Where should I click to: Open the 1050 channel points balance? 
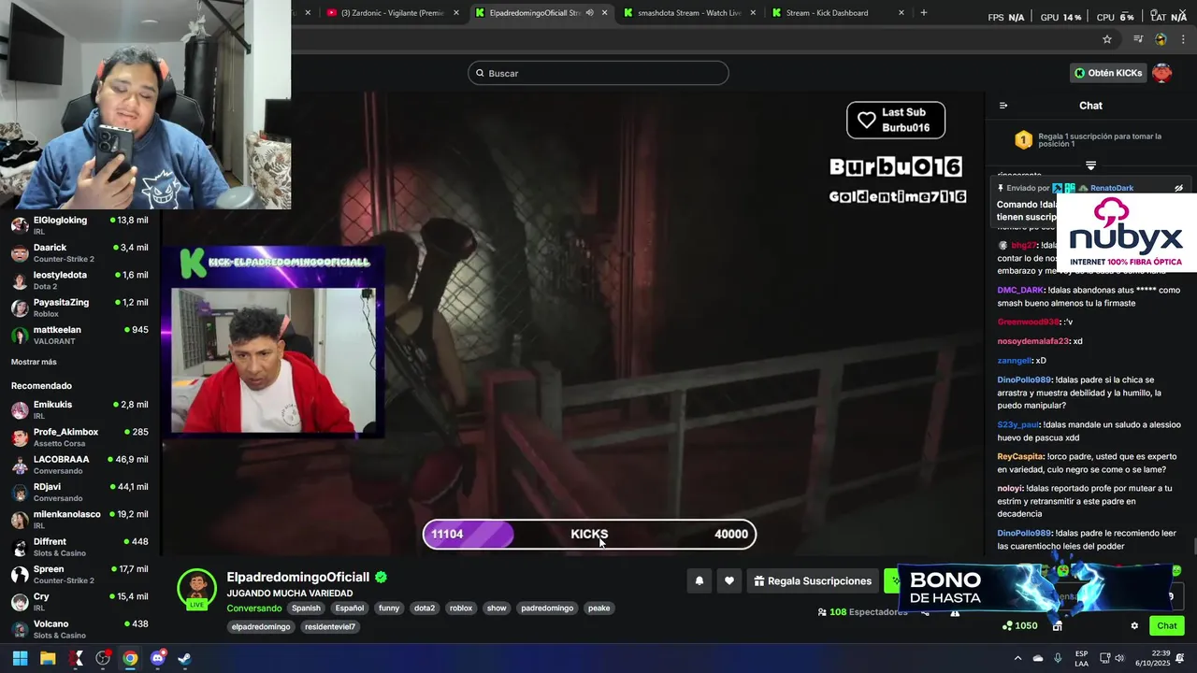tap(1019, 626)
